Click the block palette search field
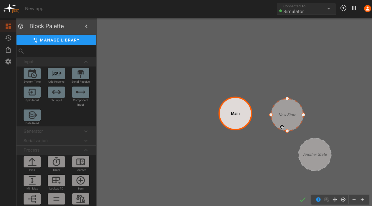 click(x=59, y=51)
